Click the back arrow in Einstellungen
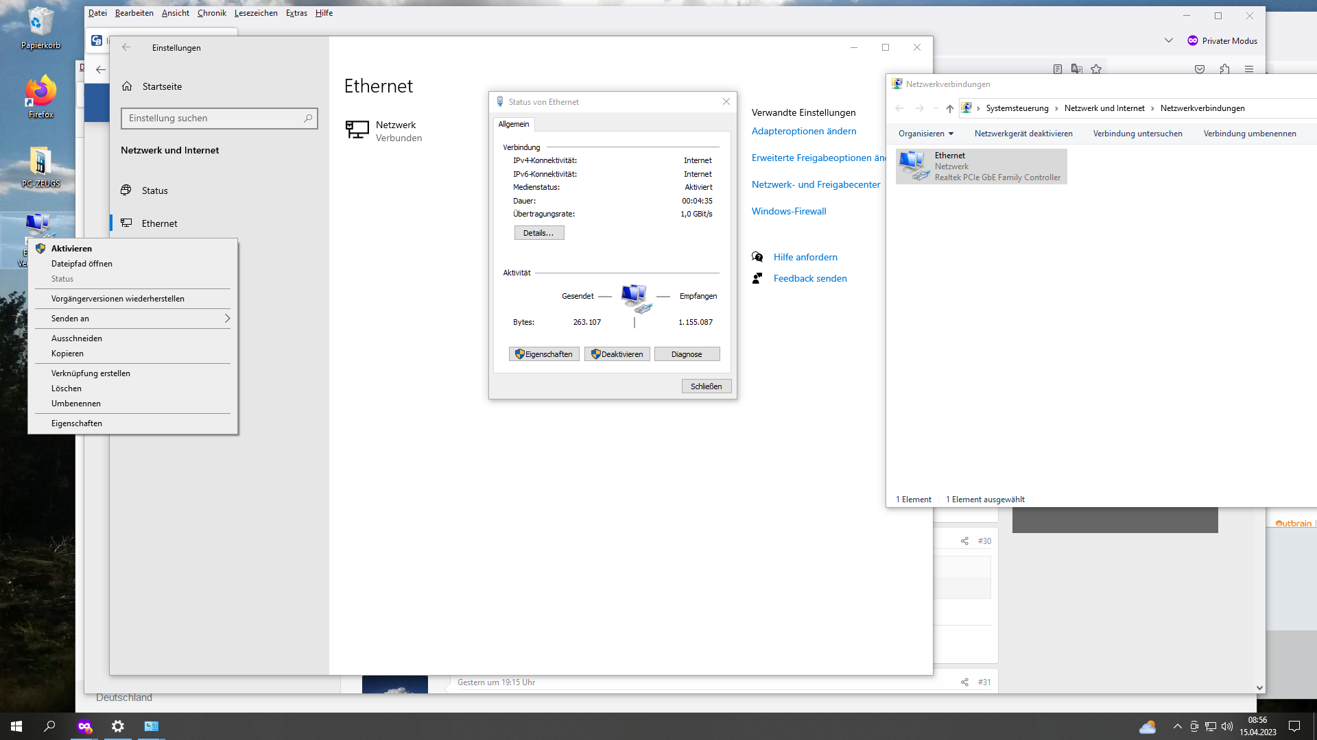Screen dimensions: 1317x740 click(x=126, y=47)
